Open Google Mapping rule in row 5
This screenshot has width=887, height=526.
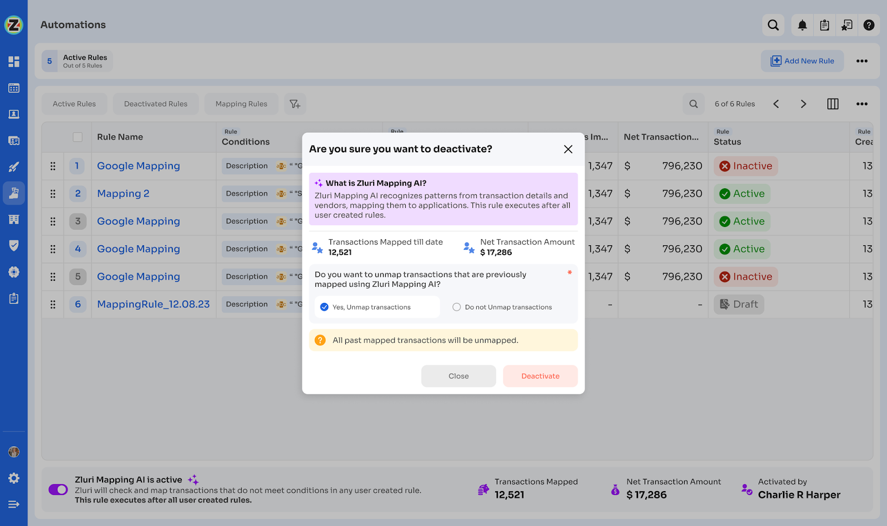(x=139, y=276)
